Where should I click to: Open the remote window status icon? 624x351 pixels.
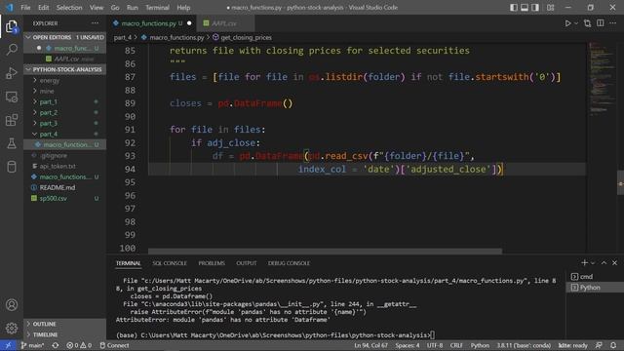tap(8, 345)
